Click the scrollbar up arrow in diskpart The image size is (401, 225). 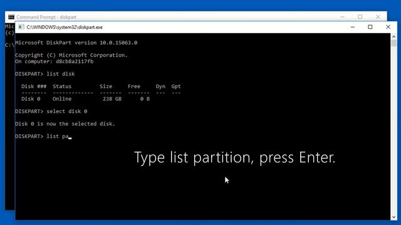click(x=394, y=37)
